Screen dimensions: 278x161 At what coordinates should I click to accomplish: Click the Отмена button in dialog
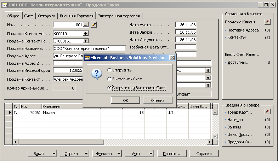pos(158,100)
